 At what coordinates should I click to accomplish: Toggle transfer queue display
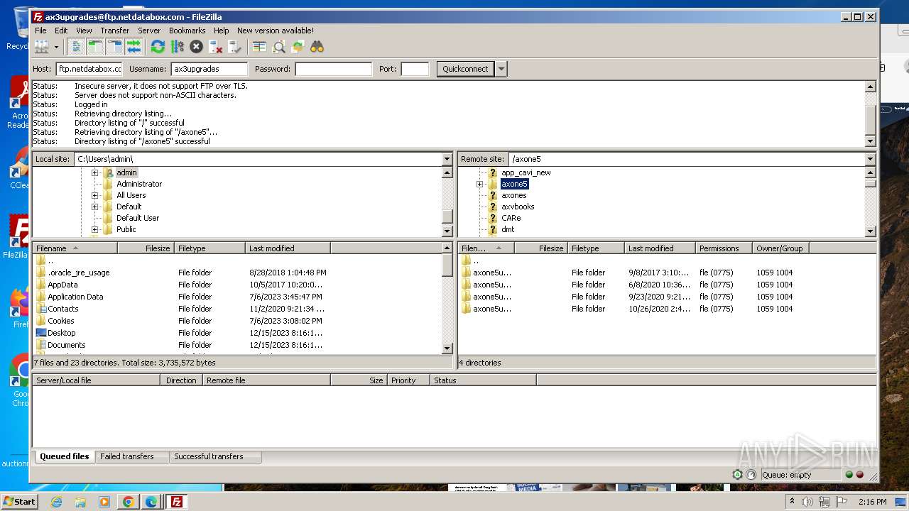pos(134,47)
